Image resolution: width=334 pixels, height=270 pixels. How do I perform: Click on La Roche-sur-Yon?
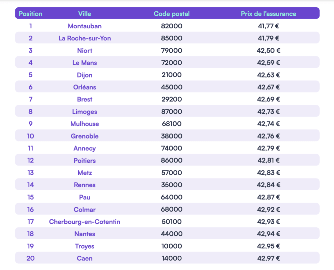(x=85, y=38)
